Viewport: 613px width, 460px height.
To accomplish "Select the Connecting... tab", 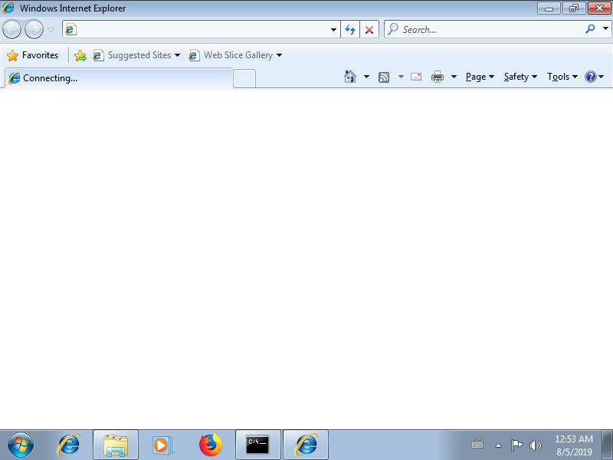I will (119, 78).
